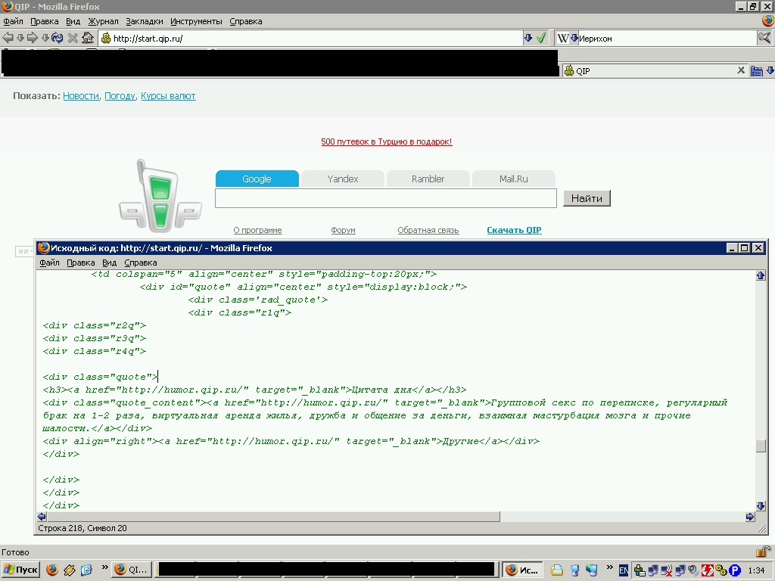Open the Журнал menu
The image size is (775, 581).
pyautogui.click(x=103, y=21)
